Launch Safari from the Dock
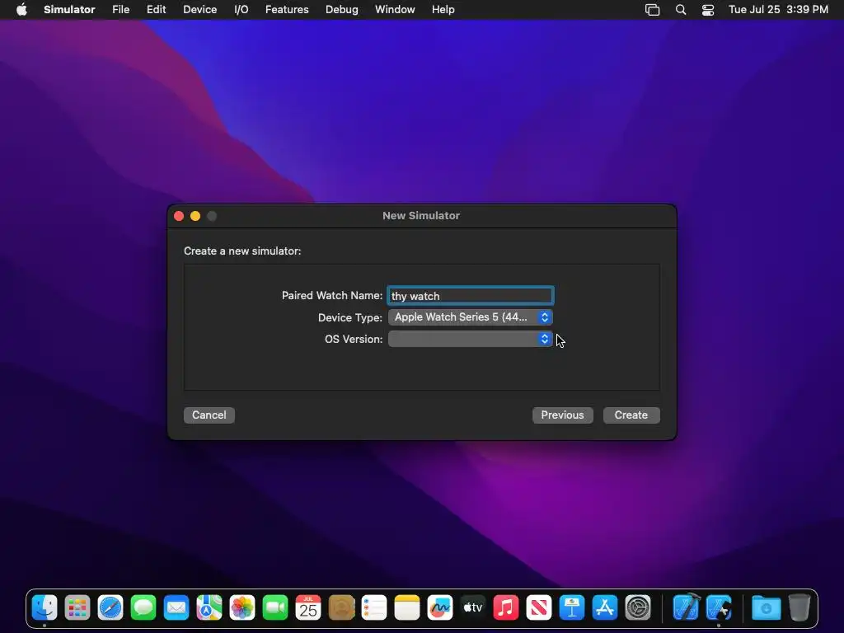The width and height of the screenshot is (844, 633). click(x=110, y=608)
